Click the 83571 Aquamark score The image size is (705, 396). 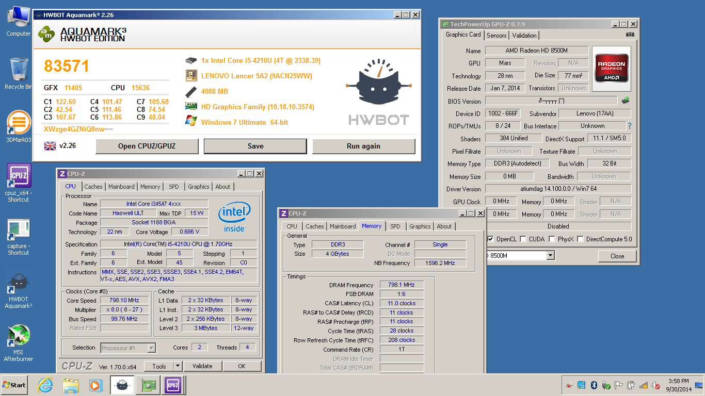click(67, 66)
